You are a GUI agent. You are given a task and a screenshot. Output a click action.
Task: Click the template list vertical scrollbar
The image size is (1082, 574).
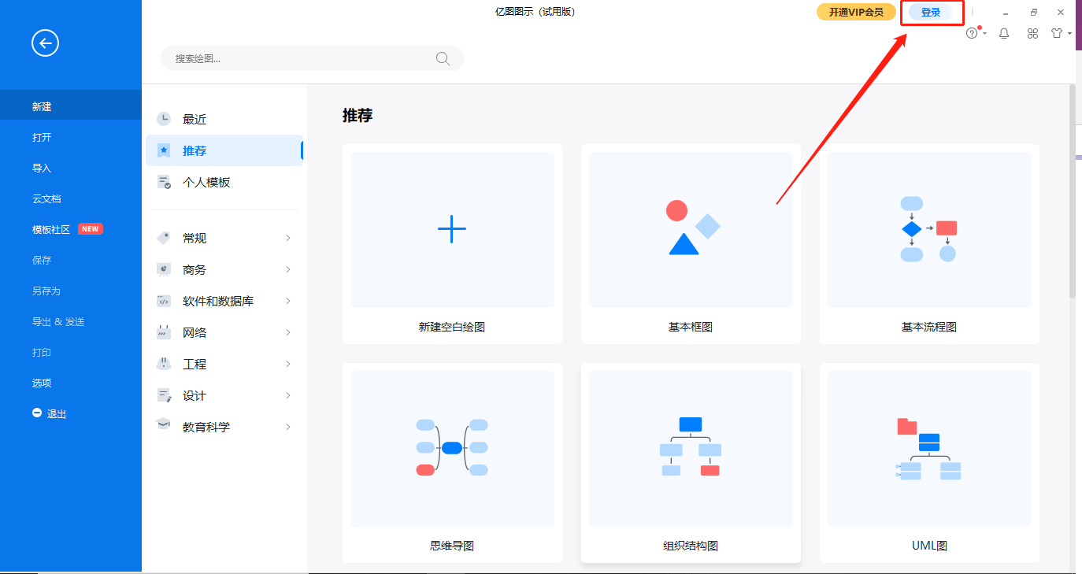(x=1072, y=191)
